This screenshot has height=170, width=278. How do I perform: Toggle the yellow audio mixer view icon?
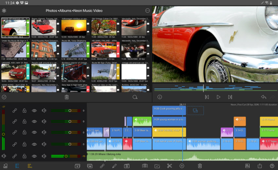(30, 166)
